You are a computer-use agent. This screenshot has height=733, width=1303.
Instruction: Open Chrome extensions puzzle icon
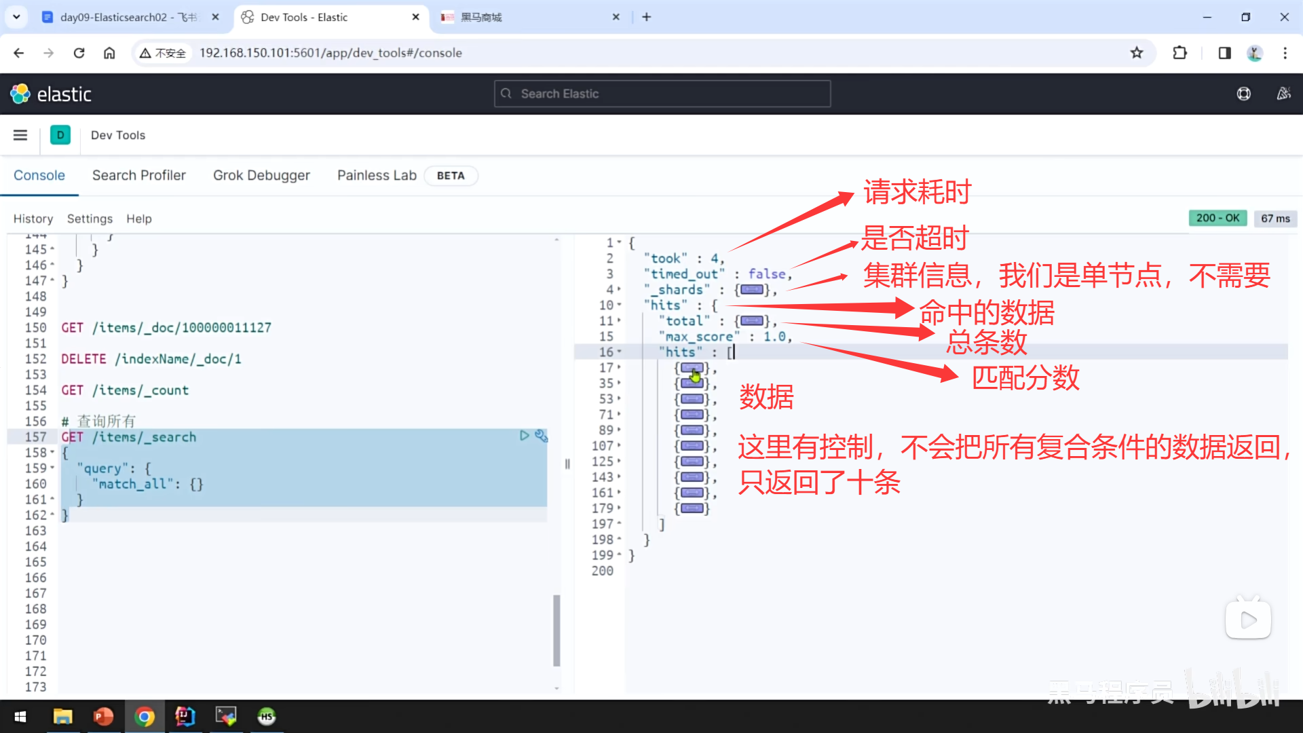(1179, 53)
